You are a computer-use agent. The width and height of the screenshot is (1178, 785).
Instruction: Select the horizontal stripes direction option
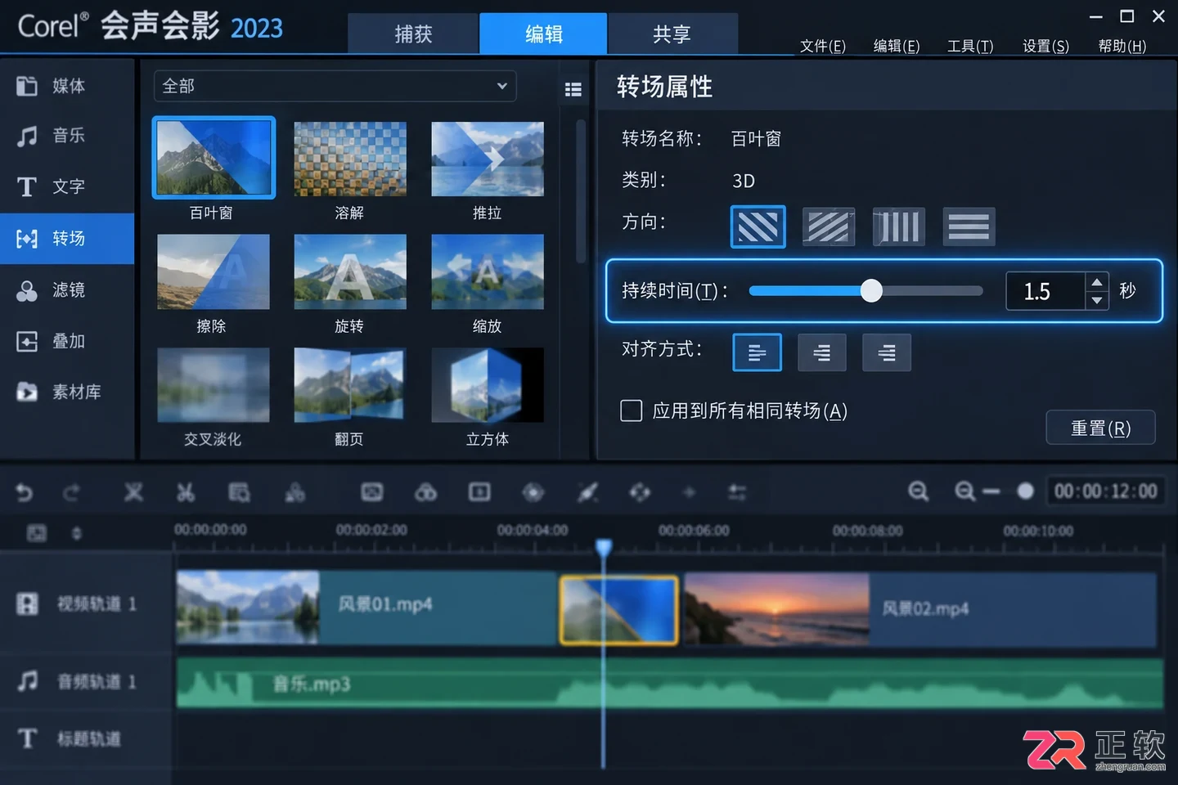click(x=969, y=227)
